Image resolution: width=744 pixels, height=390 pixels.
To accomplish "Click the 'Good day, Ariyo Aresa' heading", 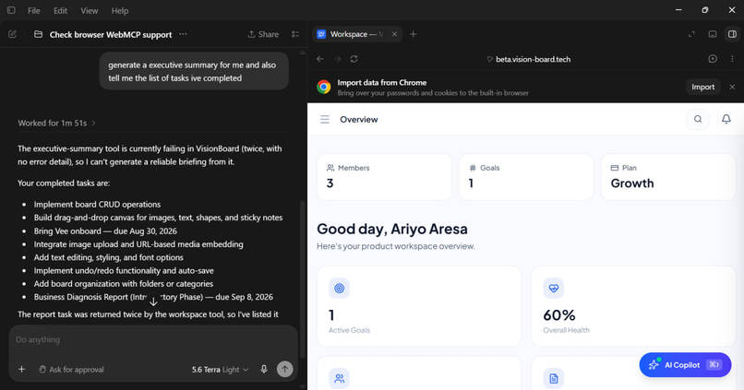I will (392, 229).
